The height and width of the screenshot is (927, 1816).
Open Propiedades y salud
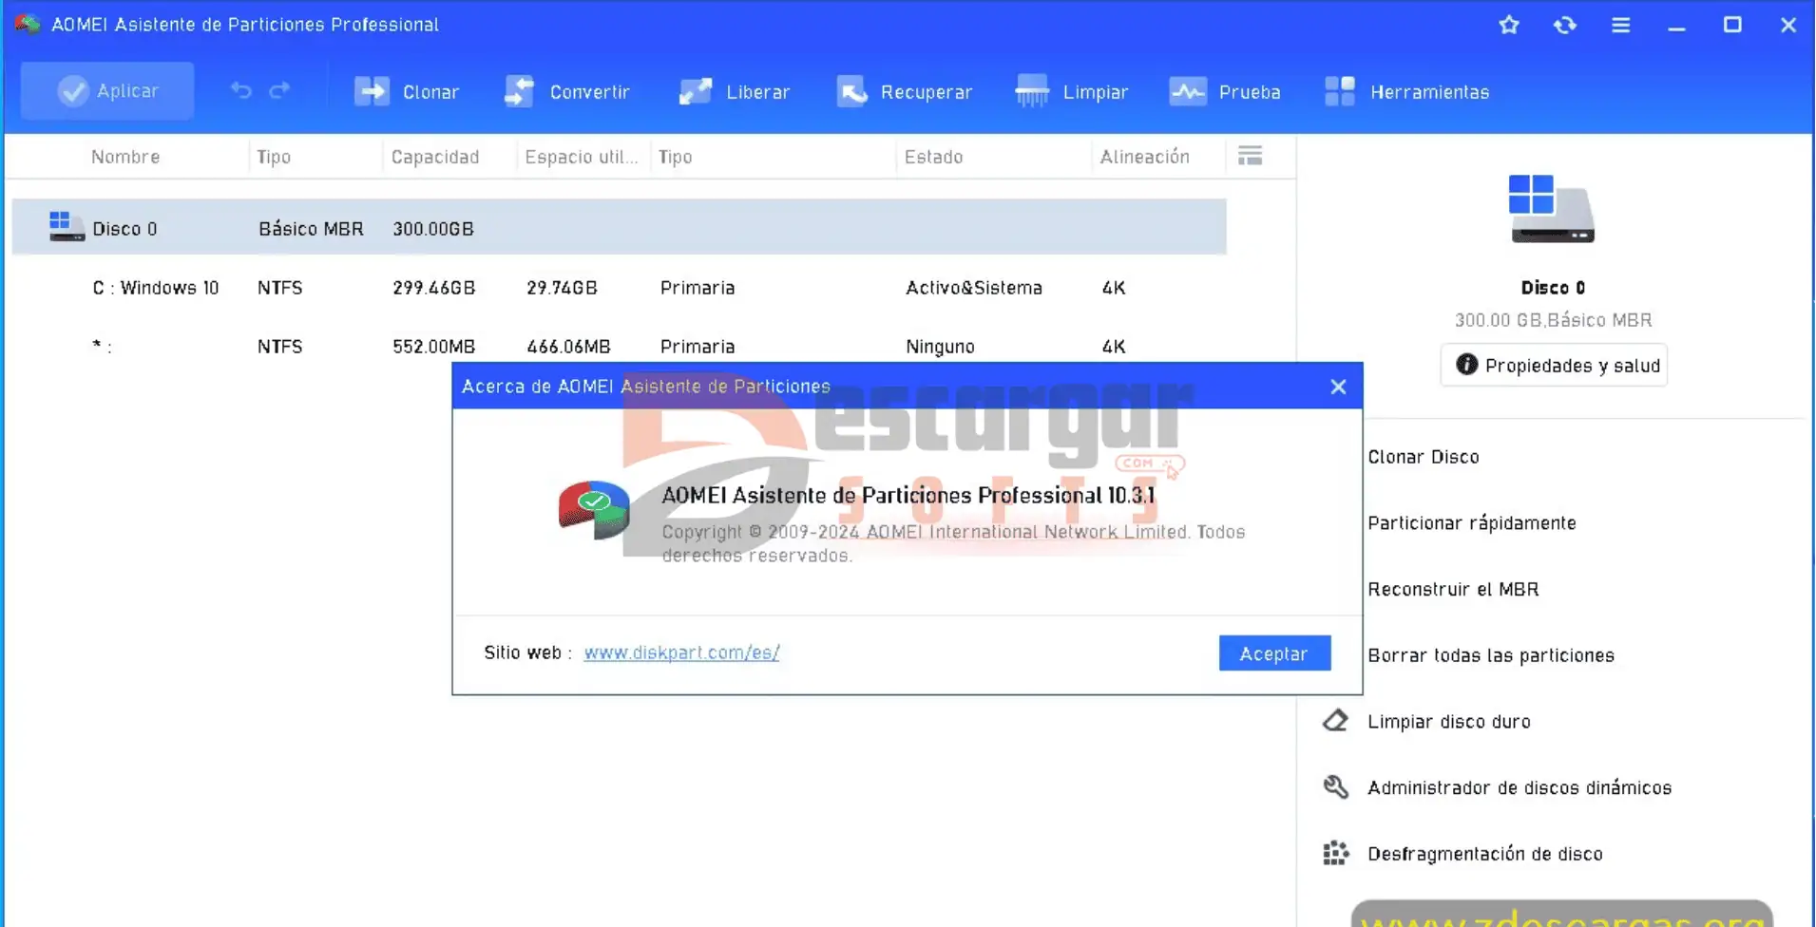[x=1554, y=366]
